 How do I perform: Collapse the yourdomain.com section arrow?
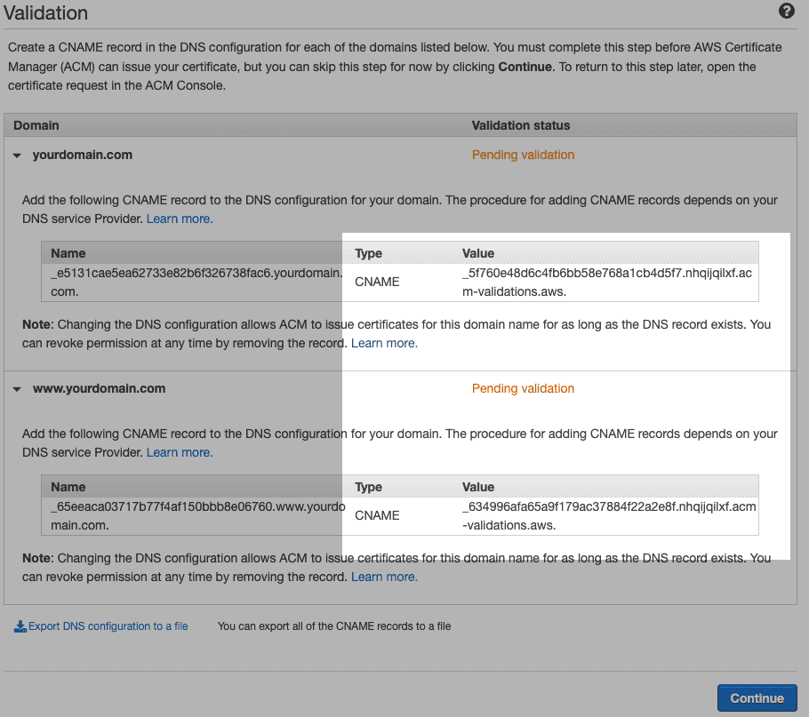[x=17, y=154]
